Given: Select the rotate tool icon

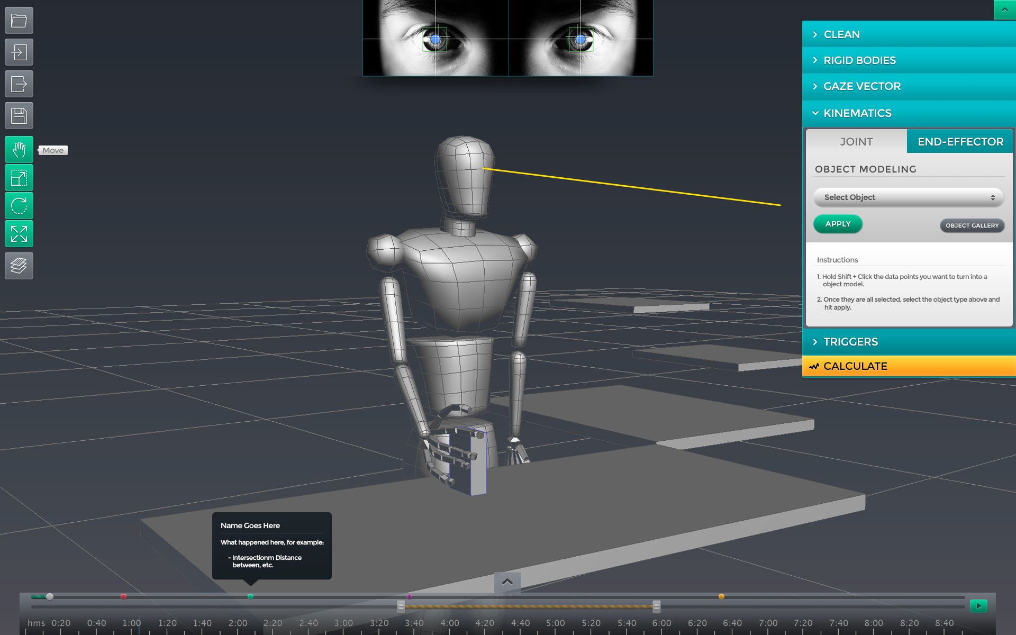Looking at the screenshot, I should point(19,206).
